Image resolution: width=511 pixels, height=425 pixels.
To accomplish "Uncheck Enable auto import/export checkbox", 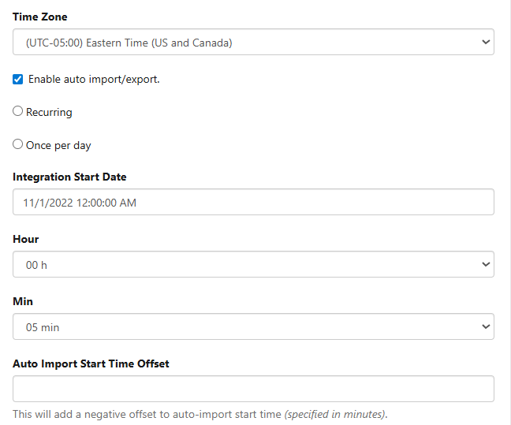I will click(18, 79).
